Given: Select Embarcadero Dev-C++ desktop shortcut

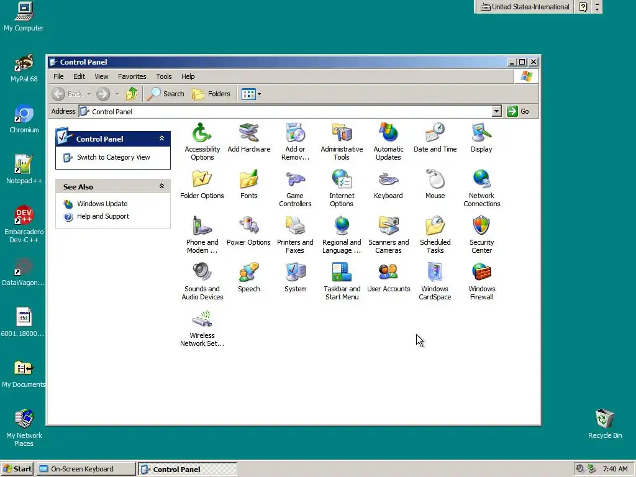Looking at the screenshot, I should coord(24,224).
